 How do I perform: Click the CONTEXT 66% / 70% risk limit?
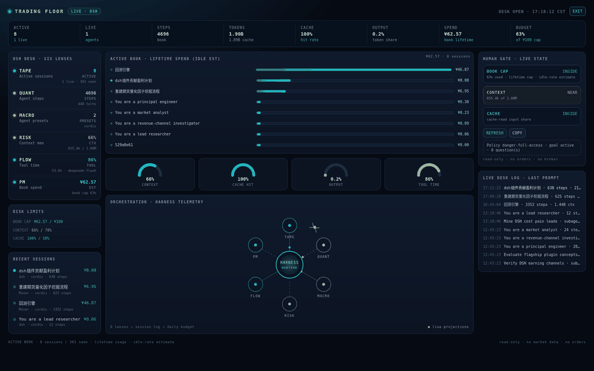55,230
